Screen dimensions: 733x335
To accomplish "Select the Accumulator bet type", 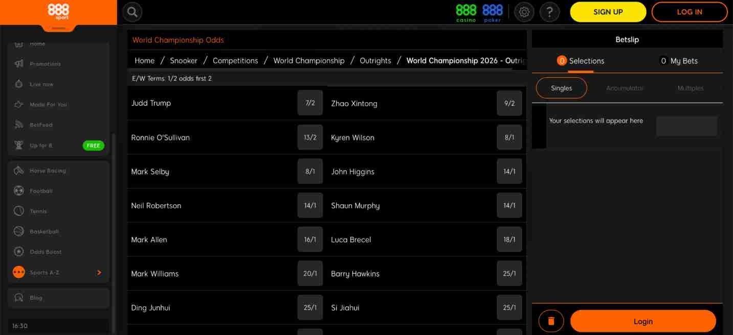I will coord(625,88).
